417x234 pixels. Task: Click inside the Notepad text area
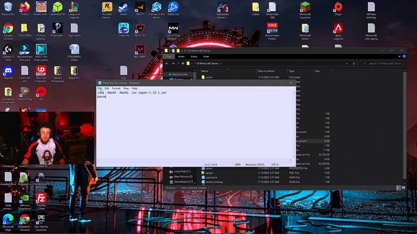[195, 125]
